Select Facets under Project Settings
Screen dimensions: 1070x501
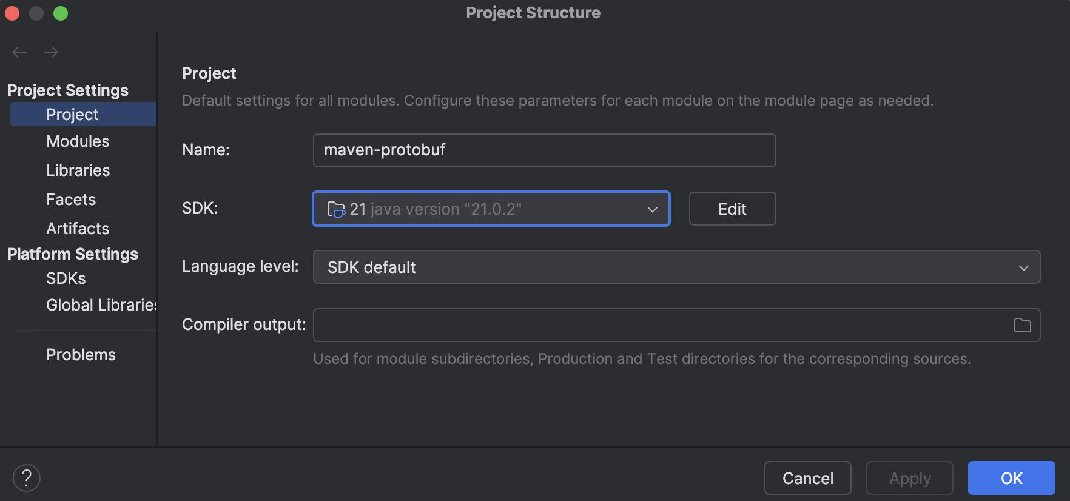pyautogui.click(x=70, y=199)
